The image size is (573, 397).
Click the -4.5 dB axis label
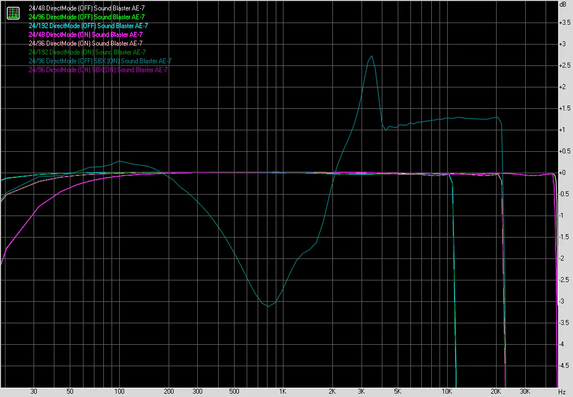tap(564, 365)
